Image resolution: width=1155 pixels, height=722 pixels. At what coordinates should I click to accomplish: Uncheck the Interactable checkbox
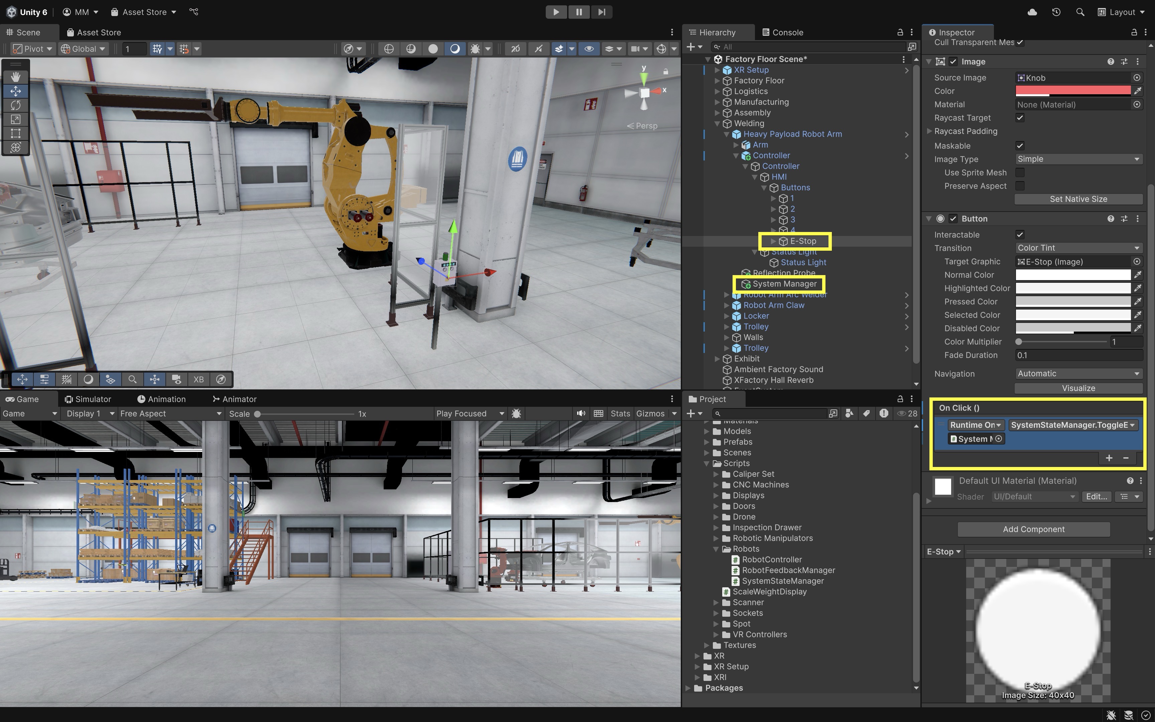coord(1020,234)
